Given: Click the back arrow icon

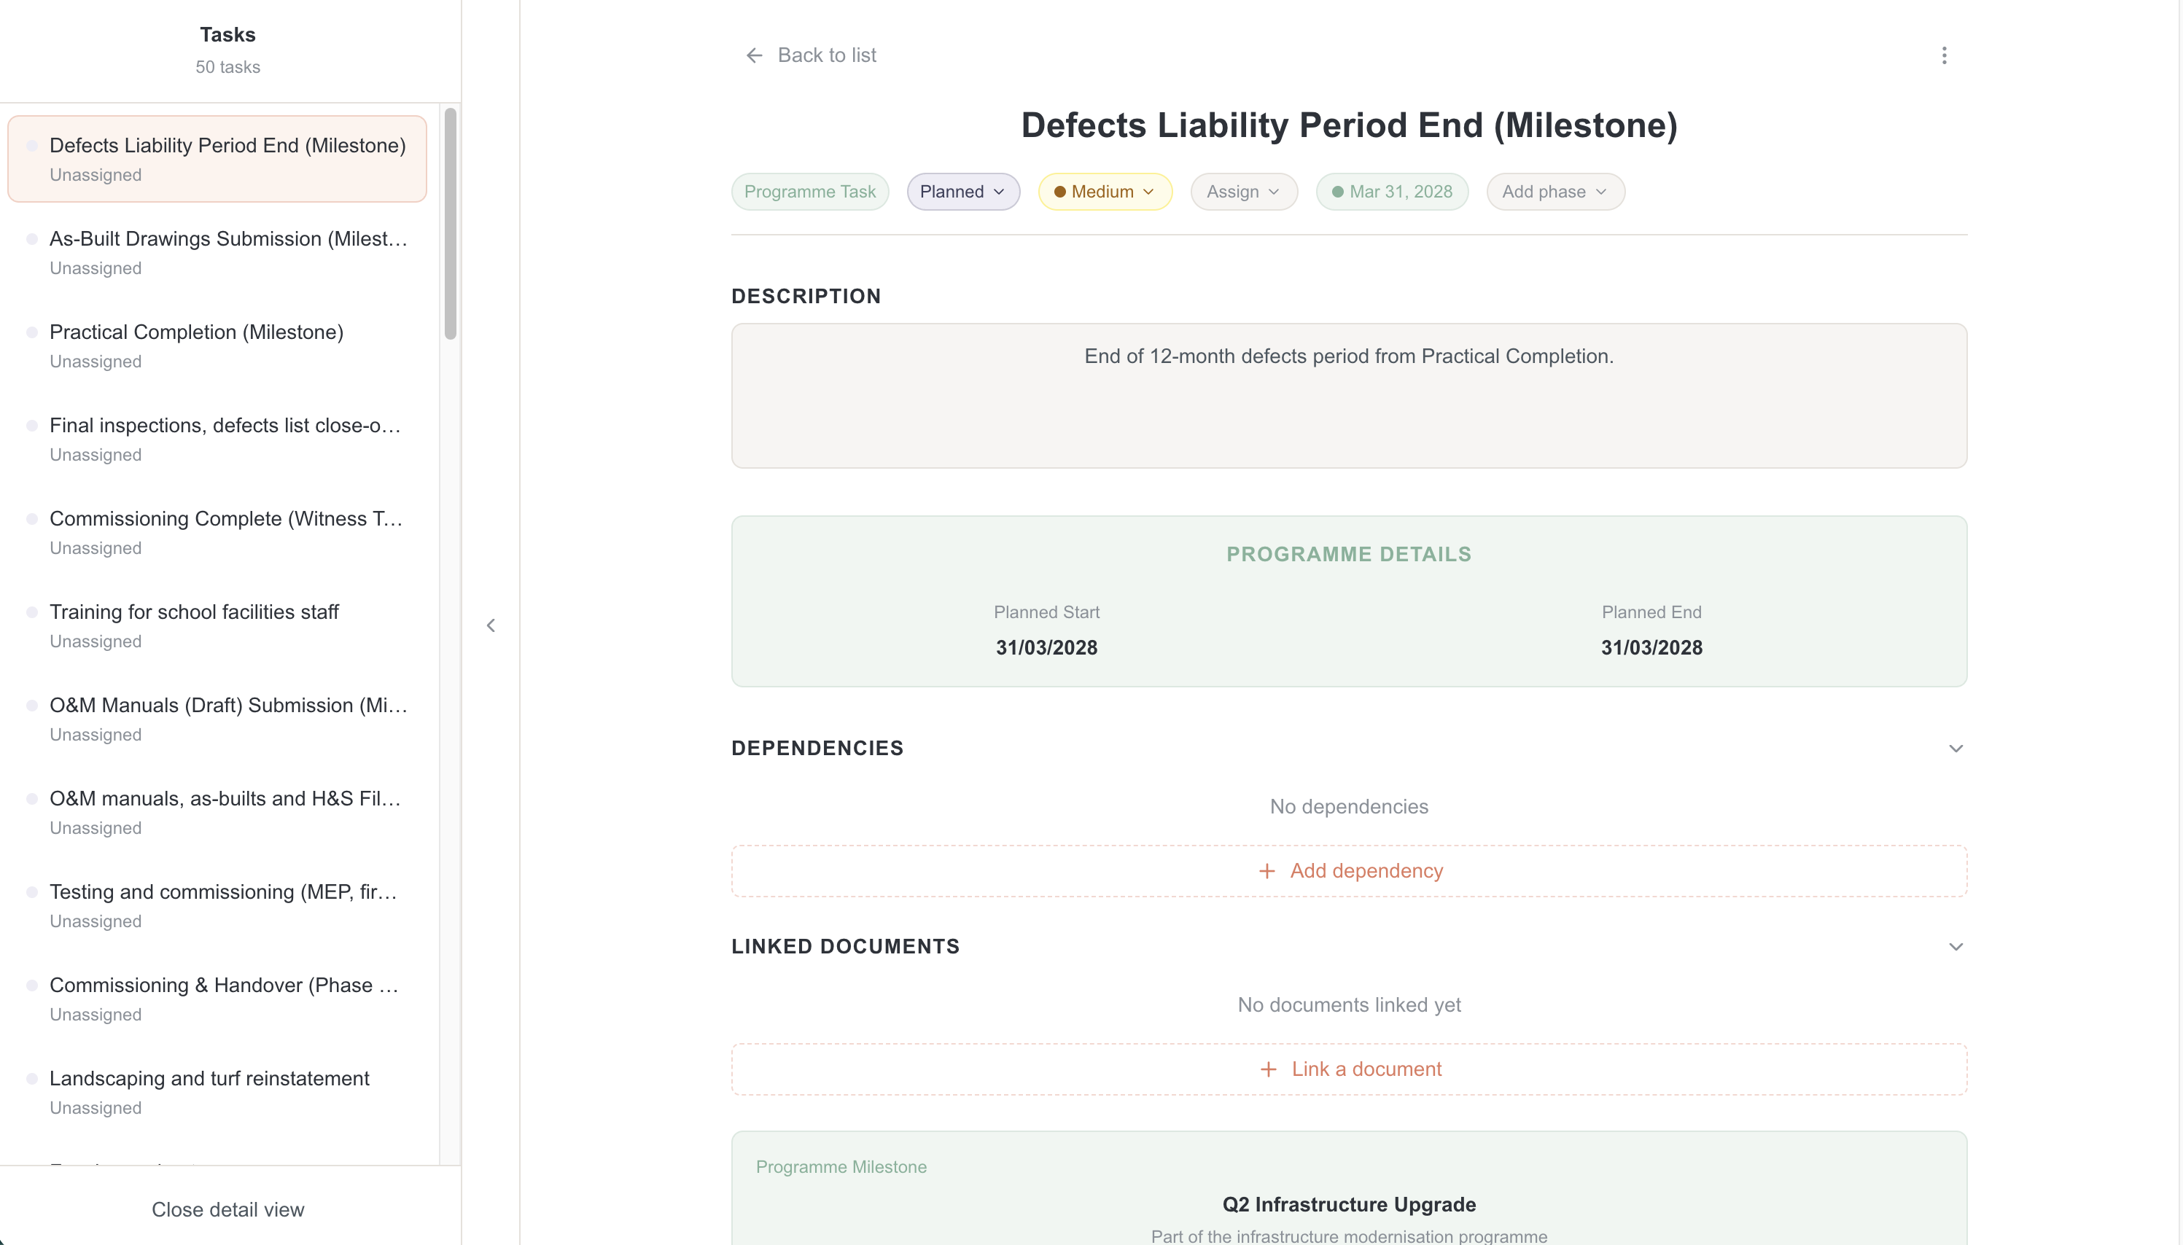Looking at the screenshot, I should click(753, 55).
